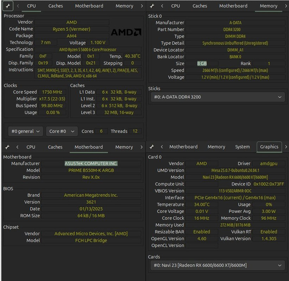Open the Motherboard tab in the Card 0 window
Image resolution: width=289 pixels, height=281 pixels.
pyautogui.click(x=183, y=147)
